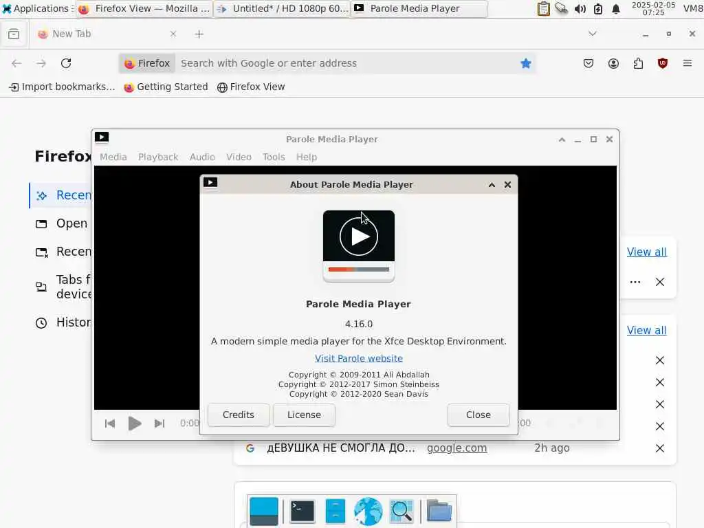Image resolution: width=704 pixels, height=528 pixels.
Task: Open clipboard manager tray icon
Action: click(543, 8)
